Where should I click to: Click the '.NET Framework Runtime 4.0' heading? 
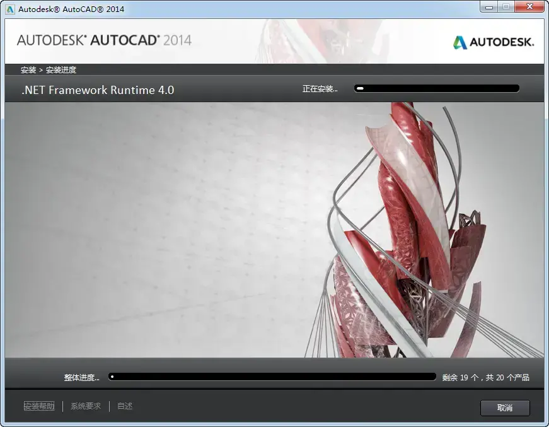[98, 90]
